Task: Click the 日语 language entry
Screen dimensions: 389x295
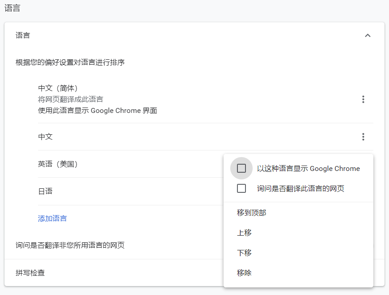Action: point(45,191)
